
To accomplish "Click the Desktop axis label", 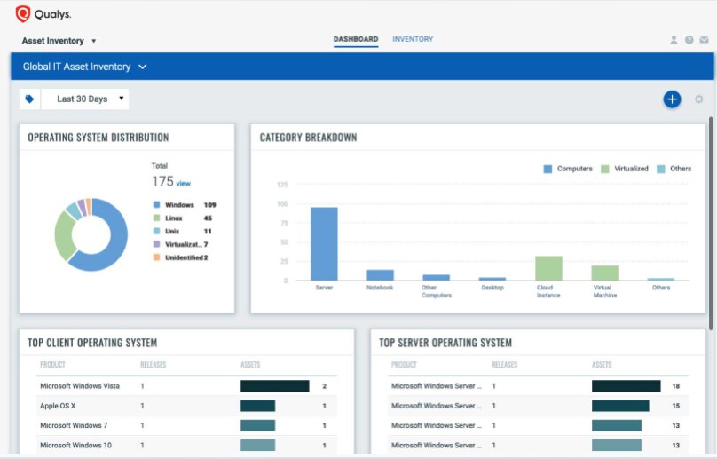I will pyautogui.click(x=492, y=288).
